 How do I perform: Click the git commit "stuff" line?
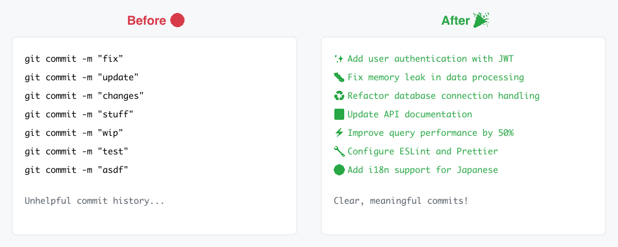click(79, 114)
